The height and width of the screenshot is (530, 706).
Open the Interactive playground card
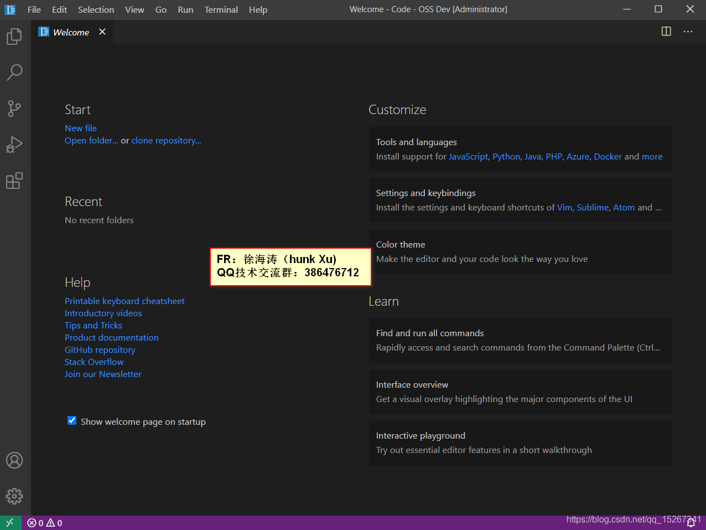(520, 442)
